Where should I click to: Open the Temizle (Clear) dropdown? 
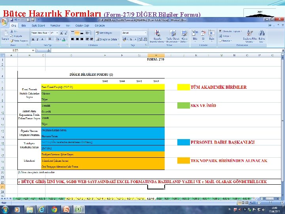(225, 41)
